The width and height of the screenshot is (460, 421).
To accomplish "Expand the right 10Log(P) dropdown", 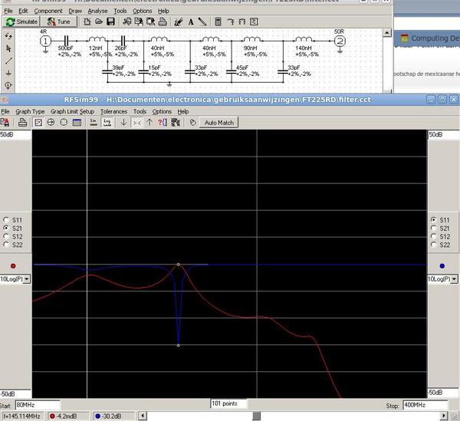I will pos(454,279).
